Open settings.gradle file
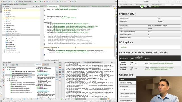Screen dimensions: 182x102 (12, 48)
